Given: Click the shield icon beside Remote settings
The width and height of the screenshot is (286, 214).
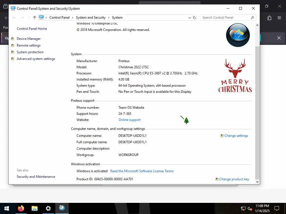Looking at the screenshot, I should click(x=13, y=45).
